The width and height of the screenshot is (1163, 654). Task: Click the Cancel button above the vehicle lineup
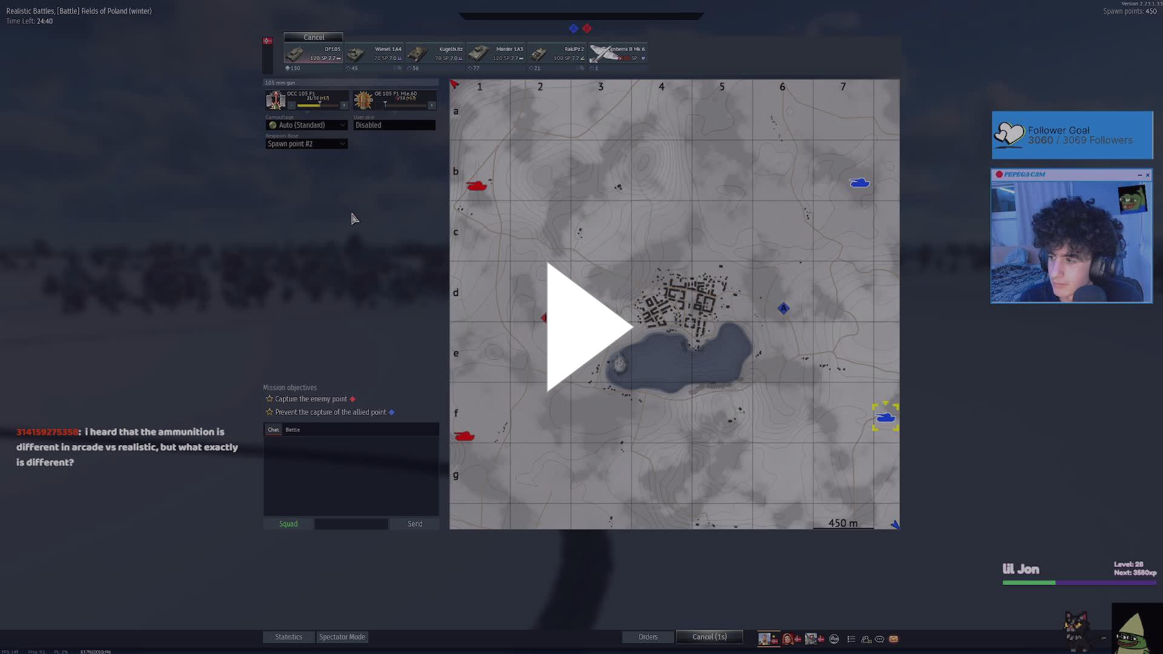(x=313, y=37)
